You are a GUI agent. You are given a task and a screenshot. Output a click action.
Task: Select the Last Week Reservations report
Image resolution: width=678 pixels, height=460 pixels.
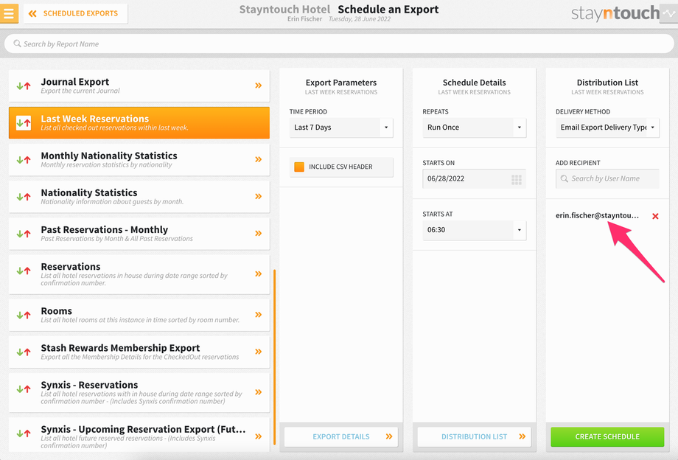pos(139,123)
